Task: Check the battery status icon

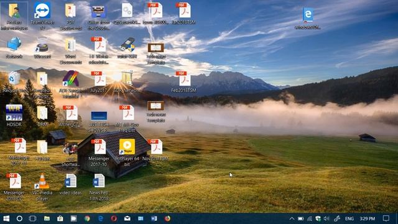Action: 300,218
